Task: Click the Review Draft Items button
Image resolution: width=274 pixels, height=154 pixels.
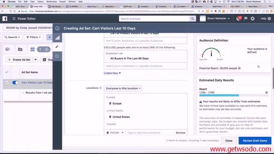Action: pyautogui.click(x=255, y=141)
